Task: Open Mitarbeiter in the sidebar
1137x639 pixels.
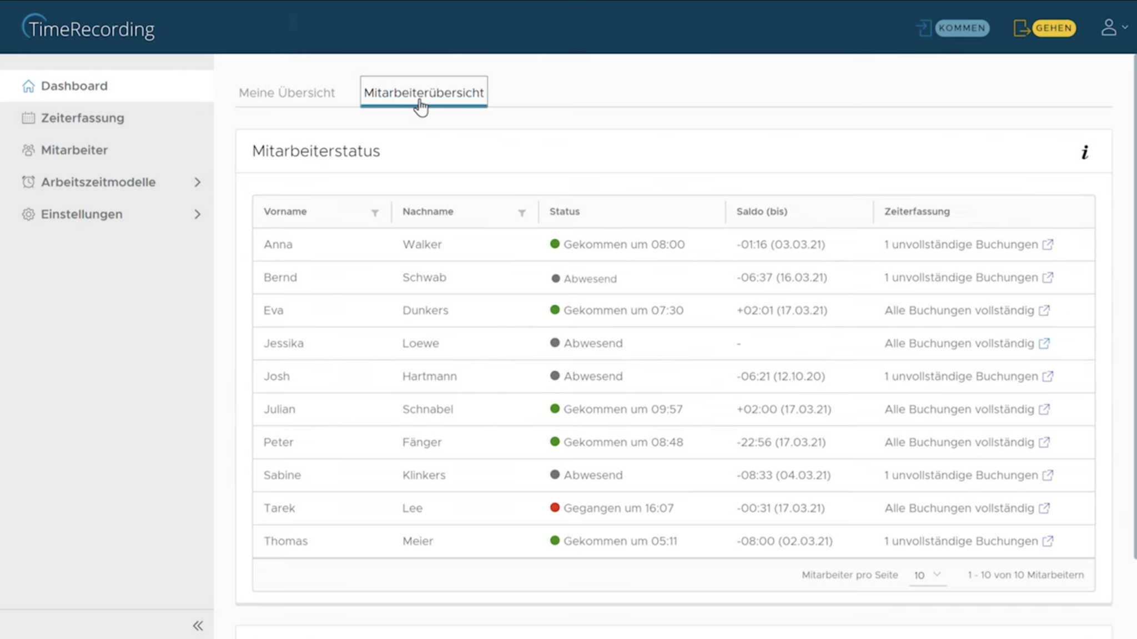Action: pos(107,150)
